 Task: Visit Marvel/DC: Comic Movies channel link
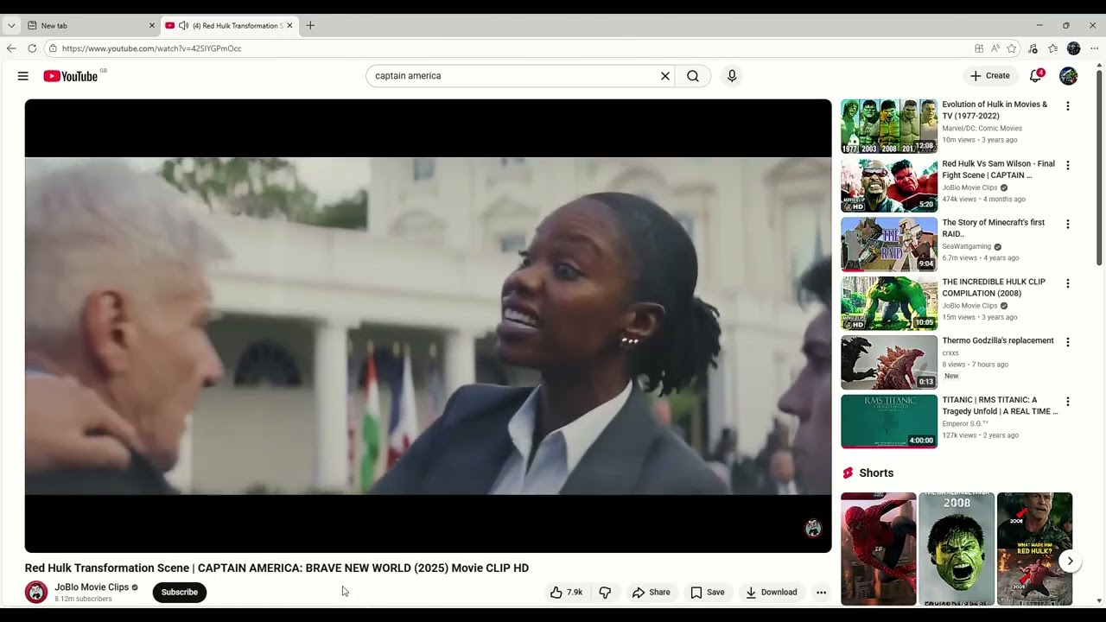(982, 129)
